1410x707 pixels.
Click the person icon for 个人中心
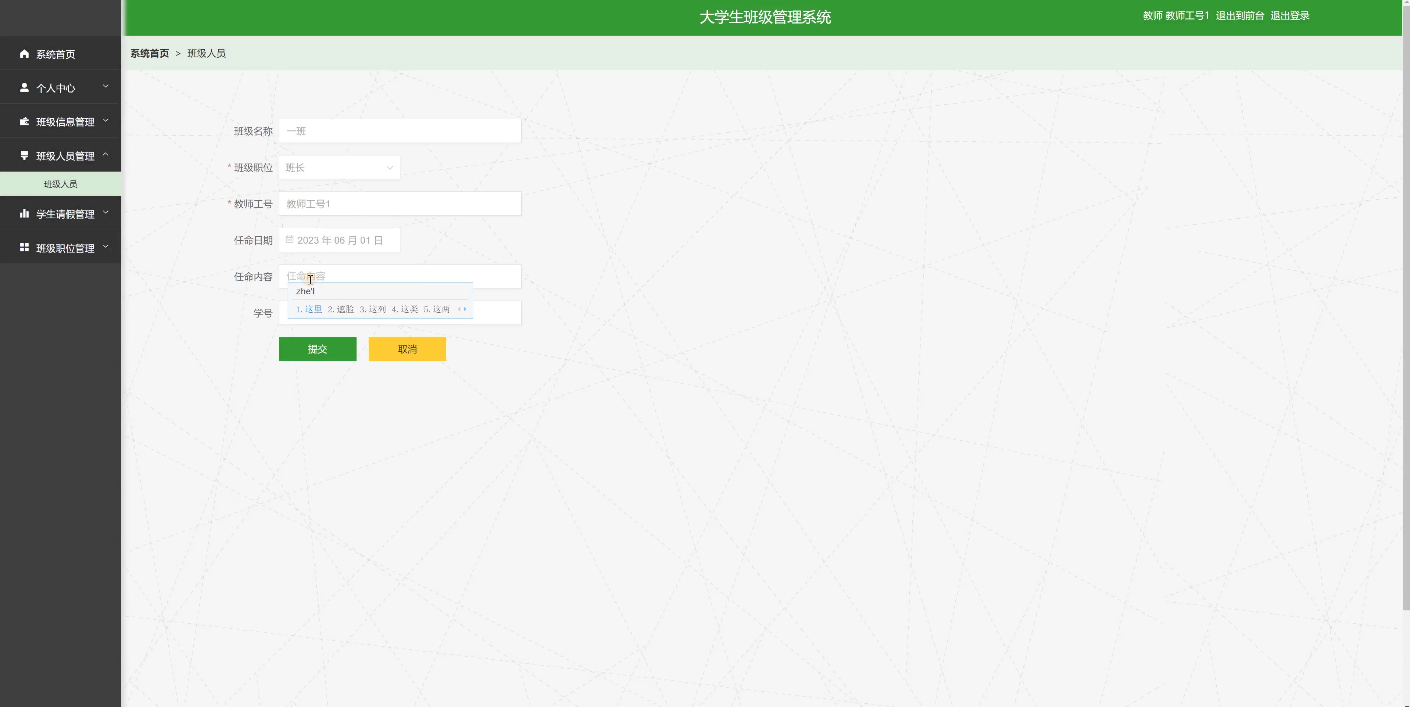pos(24,87)
